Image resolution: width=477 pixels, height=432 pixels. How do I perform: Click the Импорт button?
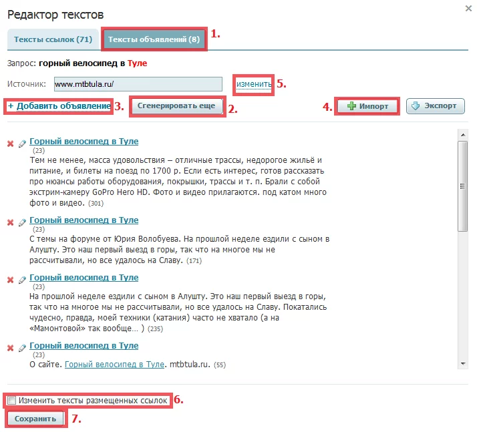[367, 106]
